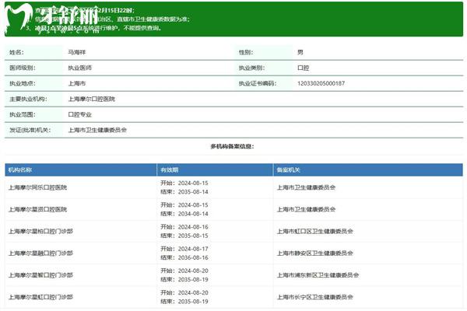Viewport: 467px width, 311px height.
Task: Click the 执业地点 field label
Action: (23, 83)
